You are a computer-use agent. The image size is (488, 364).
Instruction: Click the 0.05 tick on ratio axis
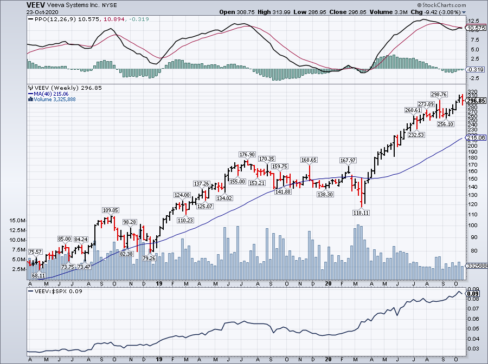pyautogui.click(x=473, y=329)
